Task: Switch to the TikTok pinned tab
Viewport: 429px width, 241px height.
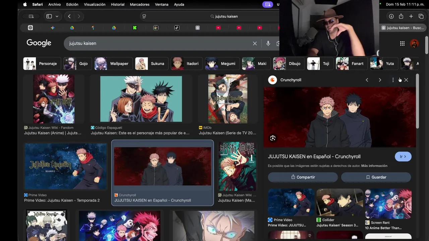Action: pyautogui.click(x=177, y=28)
